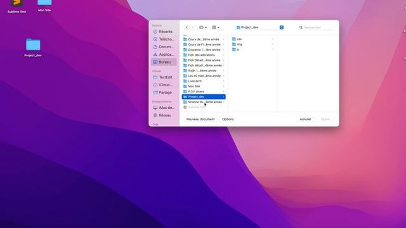406x228 pixels.
Task: Open the Project_dev path popup menu
Action: 260,27
